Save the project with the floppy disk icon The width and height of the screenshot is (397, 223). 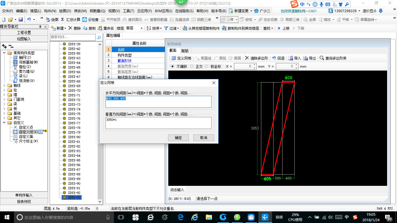tap(21, 19)
